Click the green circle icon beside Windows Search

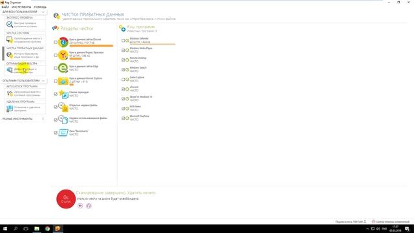pos(127,70)
